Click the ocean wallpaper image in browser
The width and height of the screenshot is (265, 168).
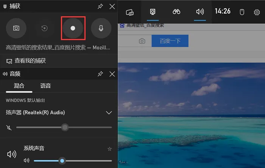click(x=191, y=115)
